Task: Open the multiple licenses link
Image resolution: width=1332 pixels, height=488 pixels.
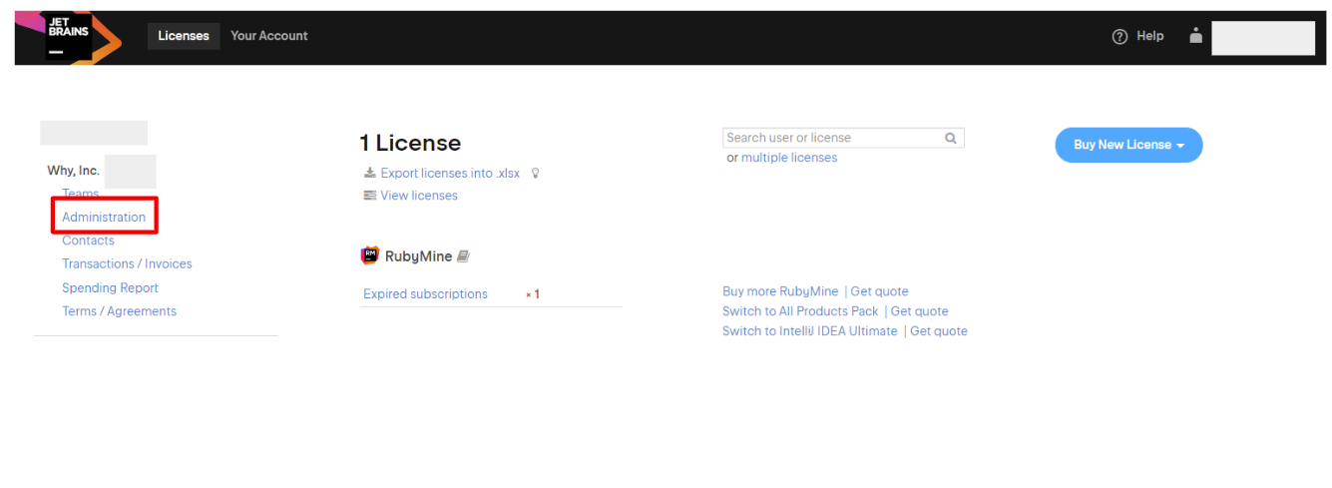Action: (789, 158)
